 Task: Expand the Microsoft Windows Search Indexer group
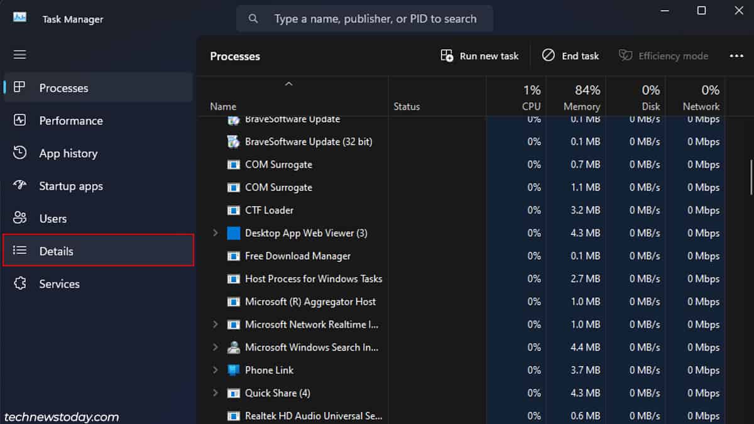point(215,347)
